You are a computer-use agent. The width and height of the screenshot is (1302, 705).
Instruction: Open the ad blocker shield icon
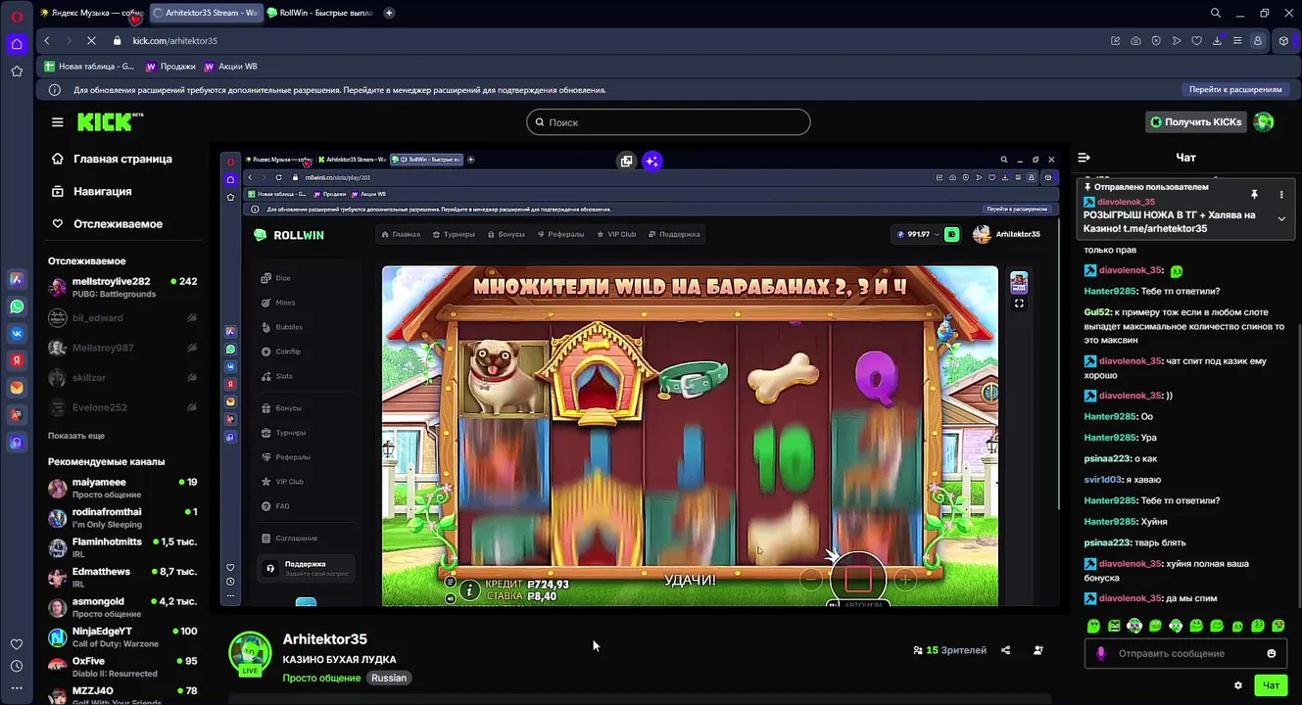1156,41
